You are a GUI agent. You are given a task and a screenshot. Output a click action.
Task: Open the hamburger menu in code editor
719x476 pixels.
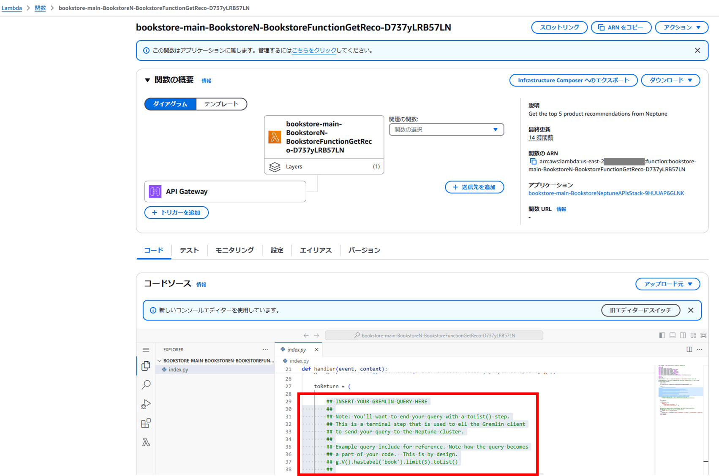point(146,350)
